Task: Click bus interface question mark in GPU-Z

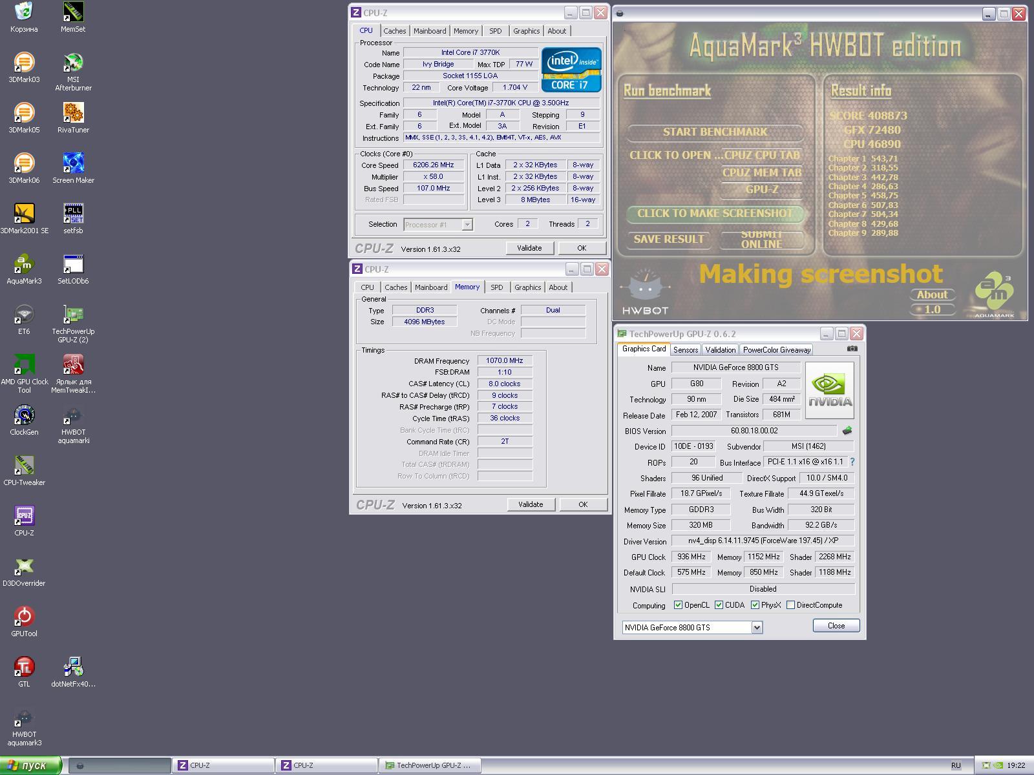Action: [852, 462]
